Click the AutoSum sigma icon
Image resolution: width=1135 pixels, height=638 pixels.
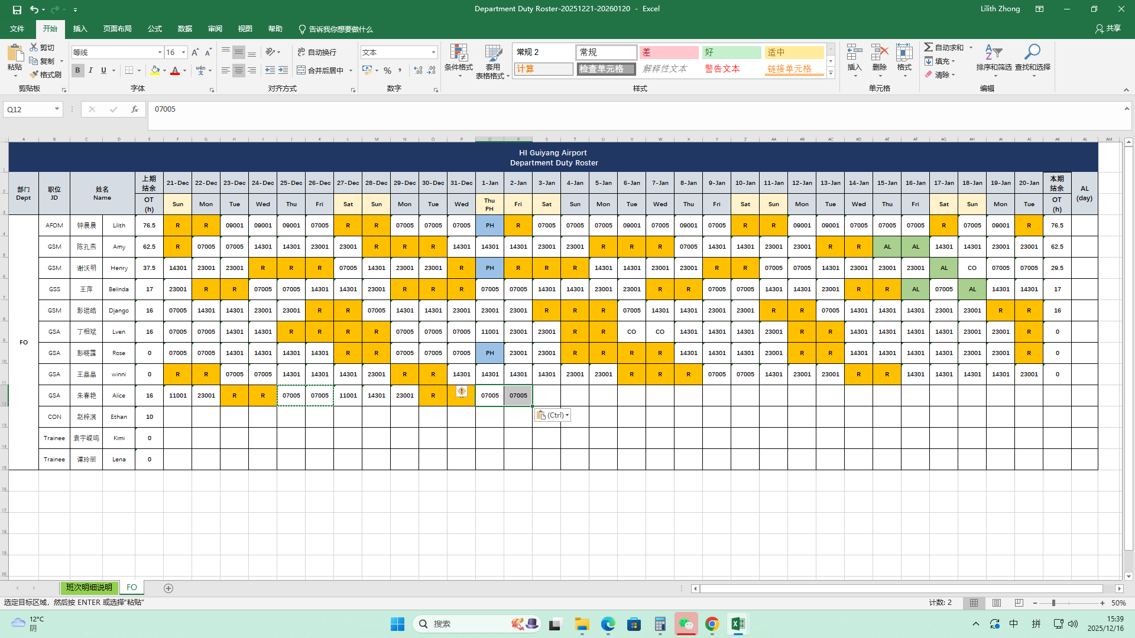[x=929, y=47]
